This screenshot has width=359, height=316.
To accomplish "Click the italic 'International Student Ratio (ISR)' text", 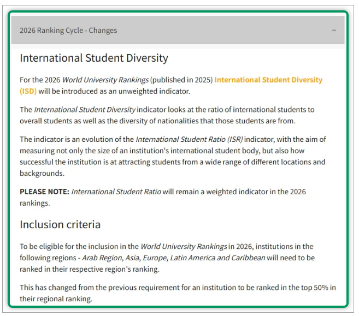I will coord(189,139).
